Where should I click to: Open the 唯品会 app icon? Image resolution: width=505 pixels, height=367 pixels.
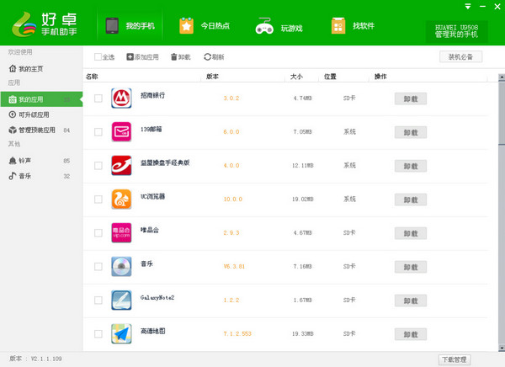(121, 232)
